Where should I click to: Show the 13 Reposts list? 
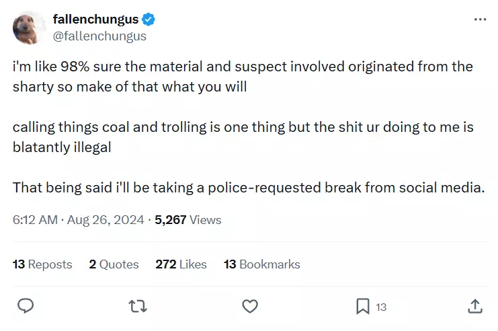[42, 264]
